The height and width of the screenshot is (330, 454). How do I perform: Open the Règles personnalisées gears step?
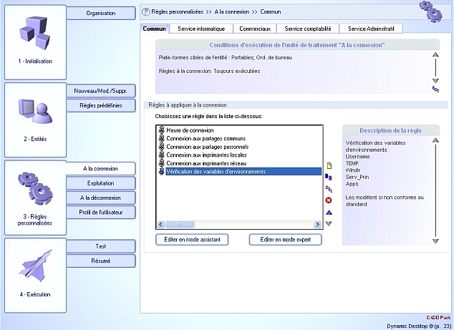tap(35, 198)
